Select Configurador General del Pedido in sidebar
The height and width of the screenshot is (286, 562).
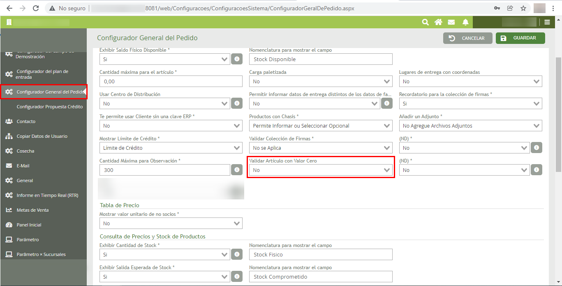44,92
